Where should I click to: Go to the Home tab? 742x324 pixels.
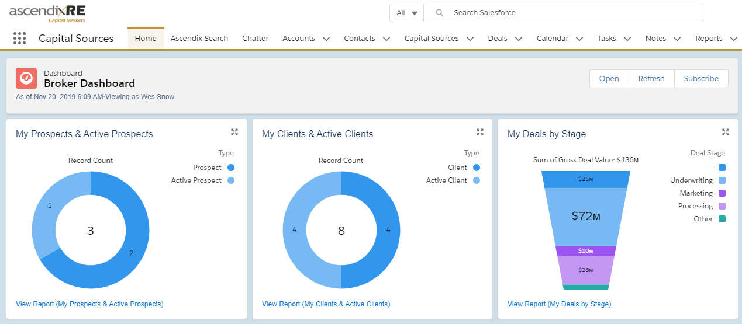[x=146, y=39]
